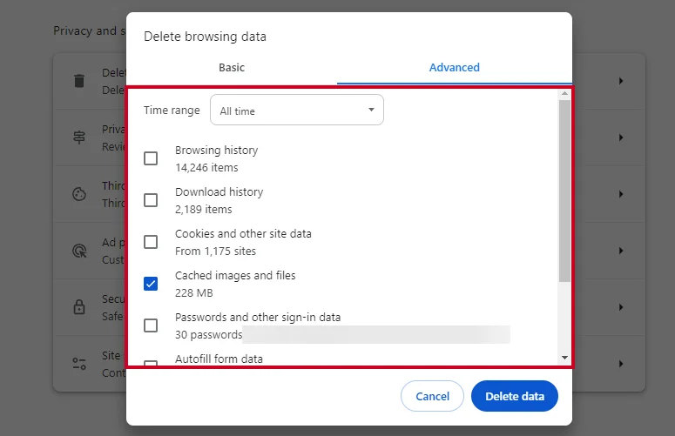The height and width of the screenshot is (436, 675).
Task: Click the Site settings sliders icon
Action: 79,364
